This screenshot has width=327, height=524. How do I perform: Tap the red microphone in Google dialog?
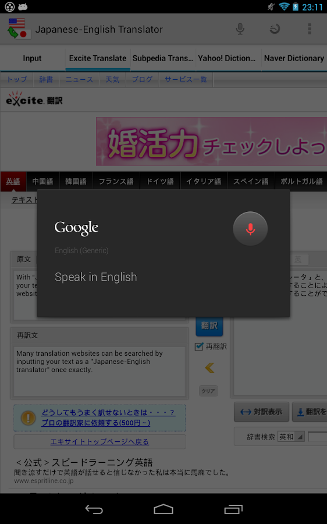[250, 229]
